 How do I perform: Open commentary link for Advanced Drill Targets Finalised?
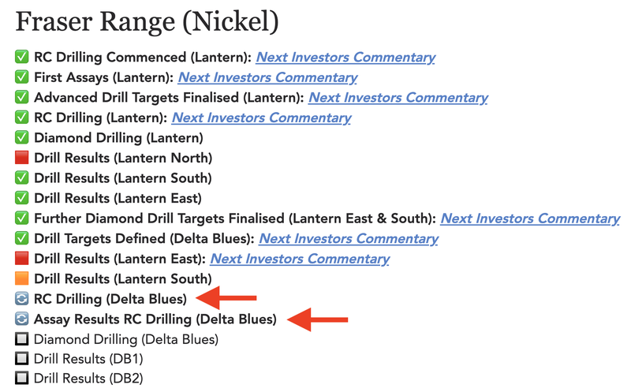tap(398, 98)
